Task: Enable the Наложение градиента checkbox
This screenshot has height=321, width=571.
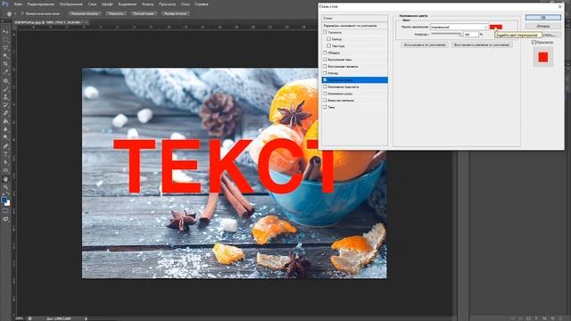Action: coord(325,87)
